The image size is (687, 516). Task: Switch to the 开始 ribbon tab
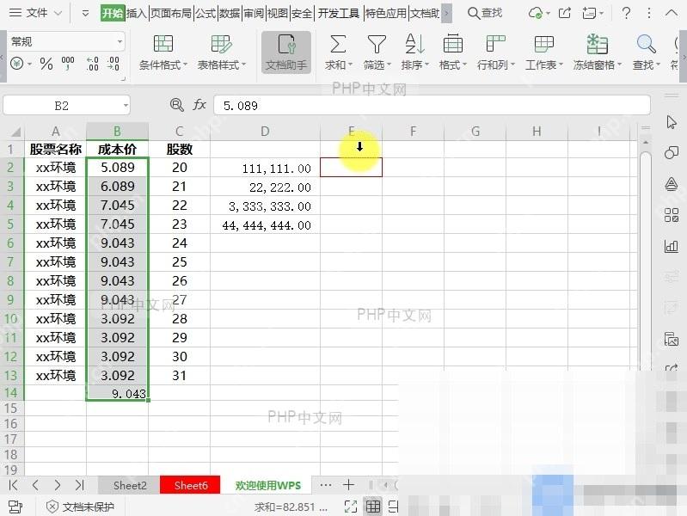[112, 13]
